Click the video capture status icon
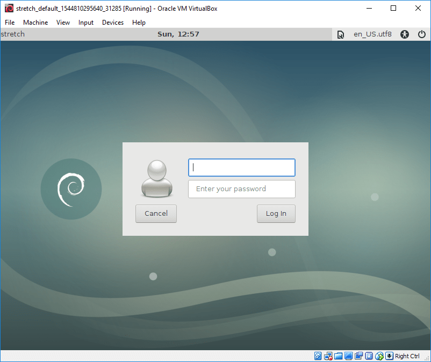431x362 pixels. [x=358, y=356]
